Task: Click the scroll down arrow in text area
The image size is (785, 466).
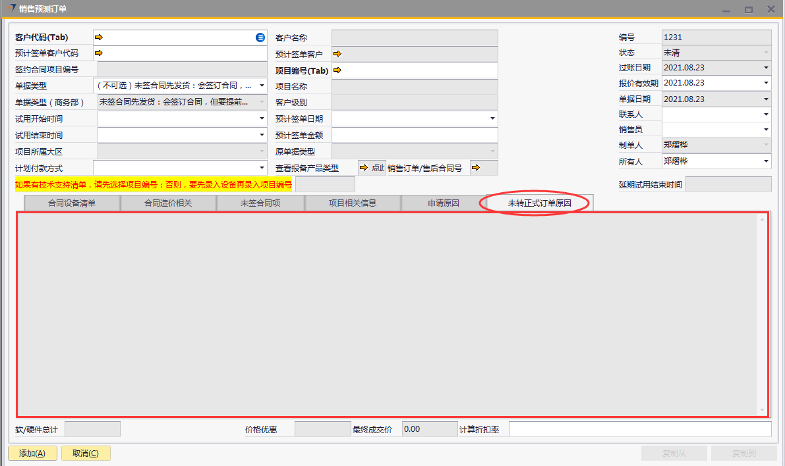Action: click(x=763, y=409)
